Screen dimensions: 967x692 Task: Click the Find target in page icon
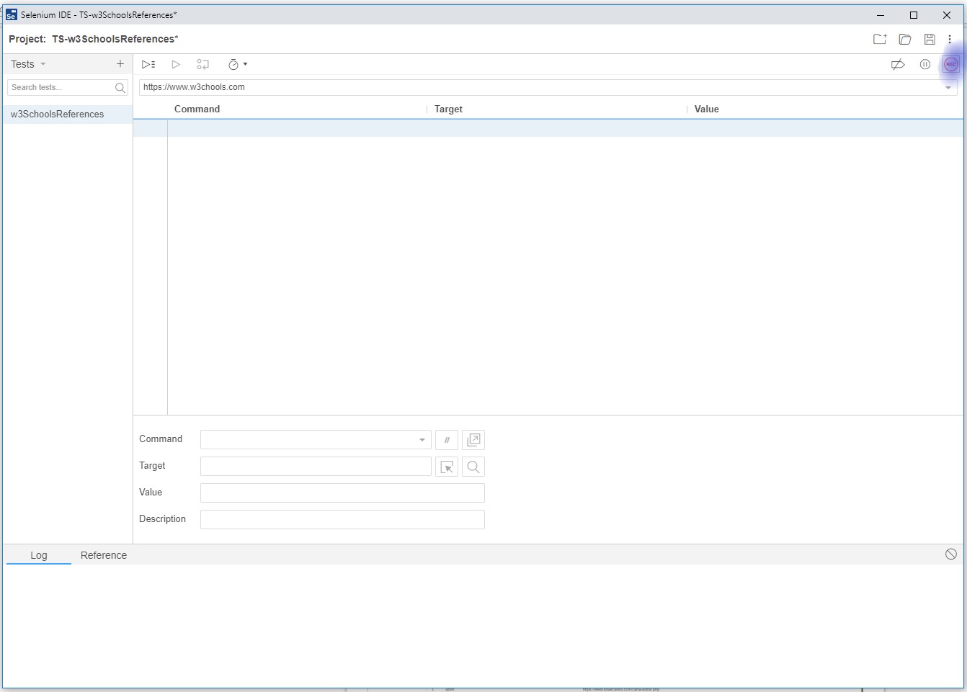[x=473, y=467]
